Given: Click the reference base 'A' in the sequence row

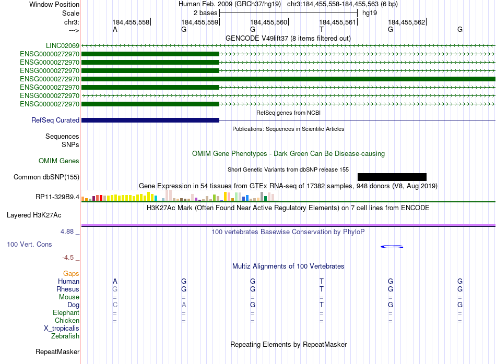Looking at the screenshot, I should coord(115,30).
